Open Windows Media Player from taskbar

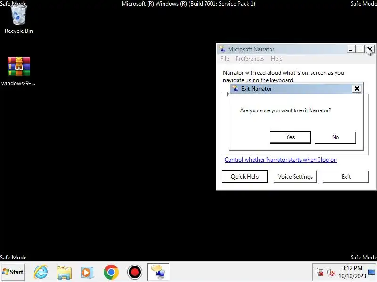click(x=87, y=273)
